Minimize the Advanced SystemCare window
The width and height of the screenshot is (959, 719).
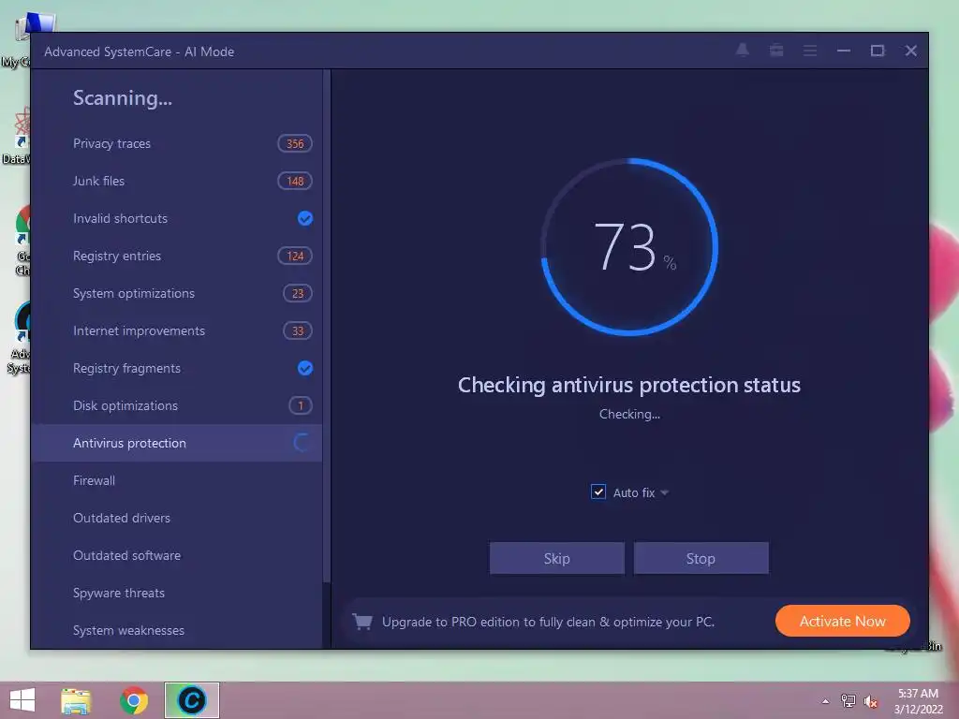[x=844, y=51]
